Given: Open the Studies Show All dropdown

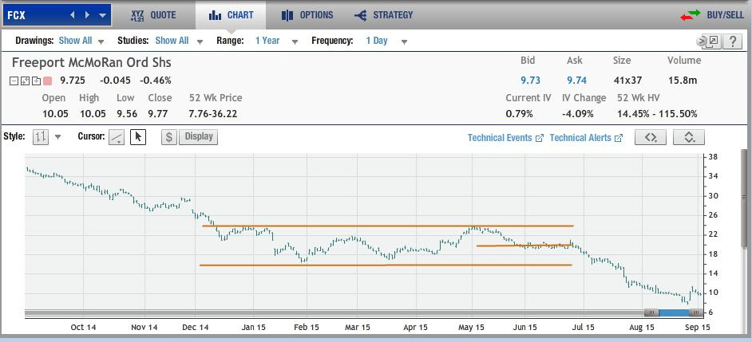Looking at the screenshot, I should 179,41.
